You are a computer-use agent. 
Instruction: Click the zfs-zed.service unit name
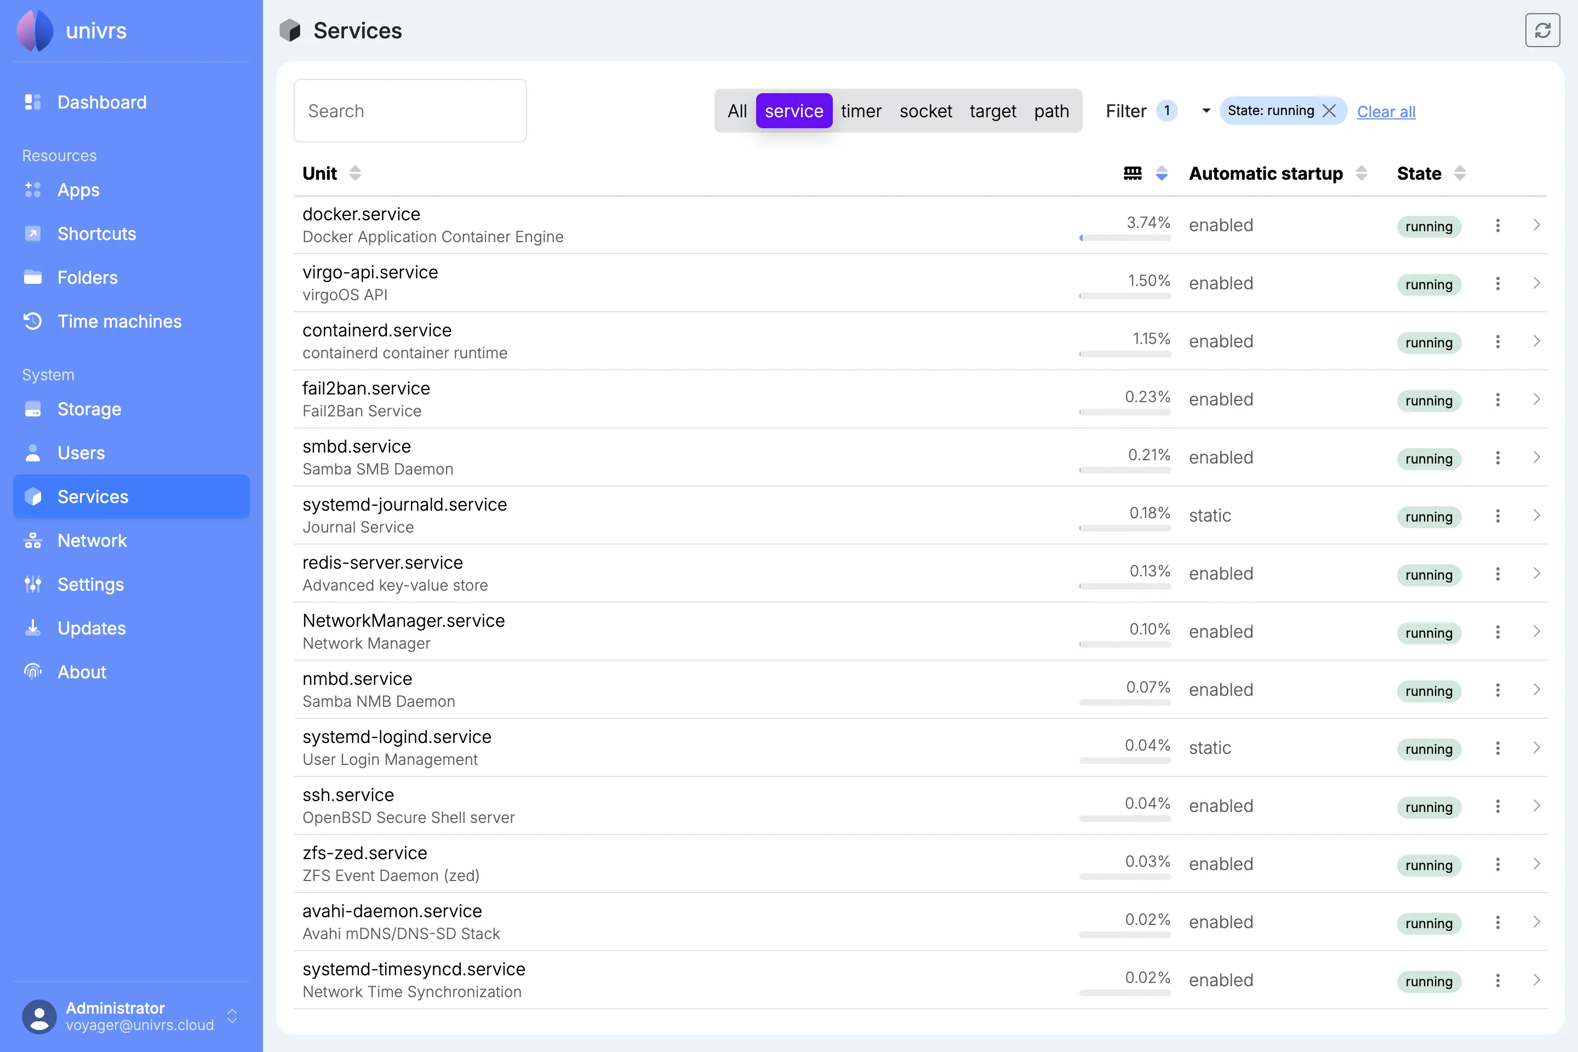[364, 853]
